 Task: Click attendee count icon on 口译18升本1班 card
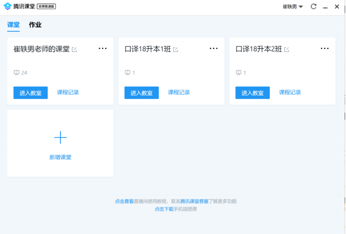tap(127, 73)
